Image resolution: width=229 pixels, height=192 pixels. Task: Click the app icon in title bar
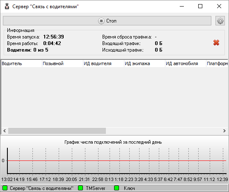point(7,7)
